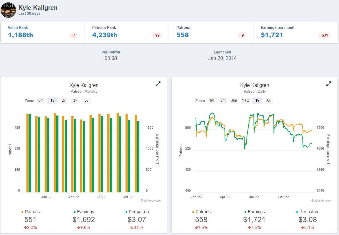Click the Earnings per month card label

coord(278,27)
